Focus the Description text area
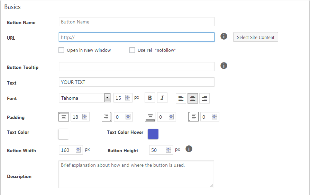Image resolution: width=310 pixels, height=195 pixels. point(136,174)
